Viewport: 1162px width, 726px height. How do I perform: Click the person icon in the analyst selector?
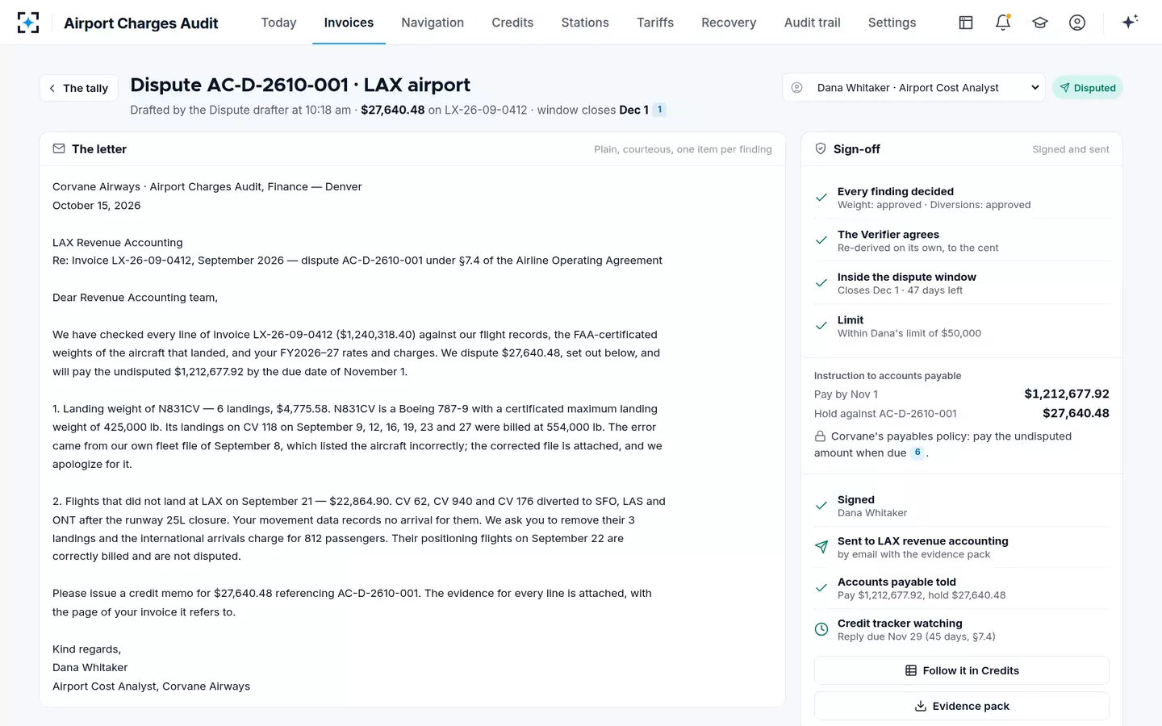click(x=797, y=87)
